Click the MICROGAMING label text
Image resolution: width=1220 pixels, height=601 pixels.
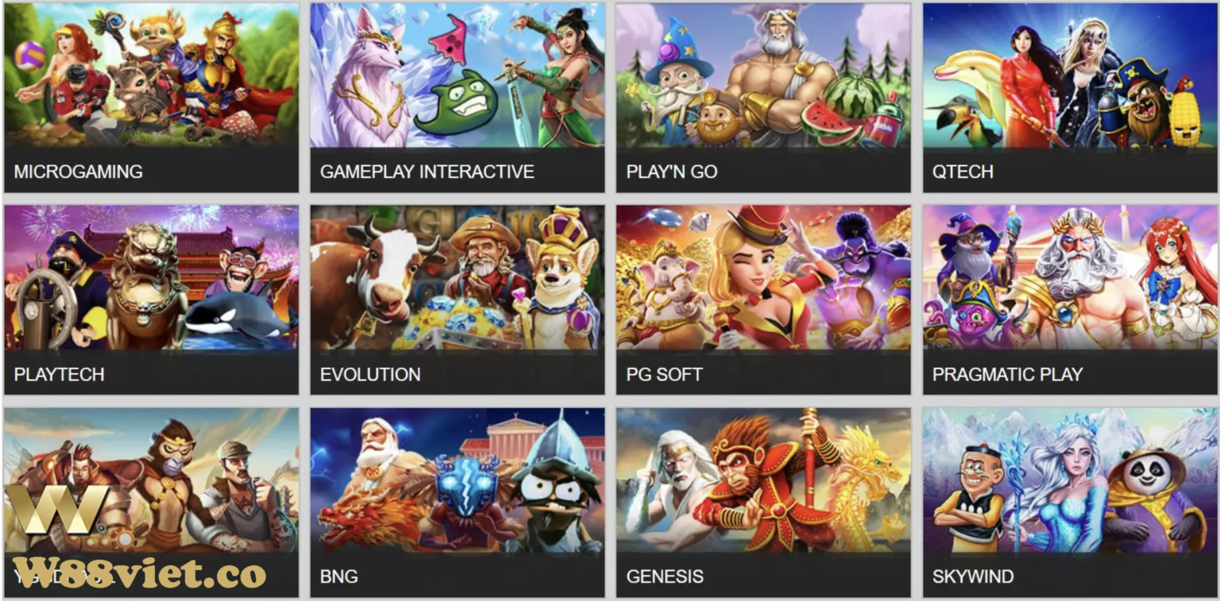pyautogui.click(x=79, y=171)
